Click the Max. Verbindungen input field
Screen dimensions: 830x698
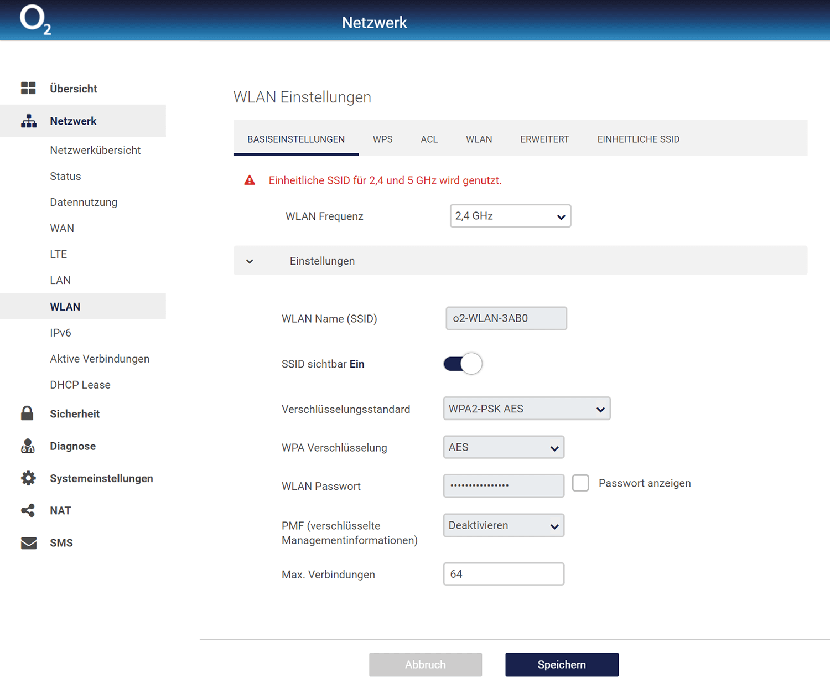coord(504,574)
